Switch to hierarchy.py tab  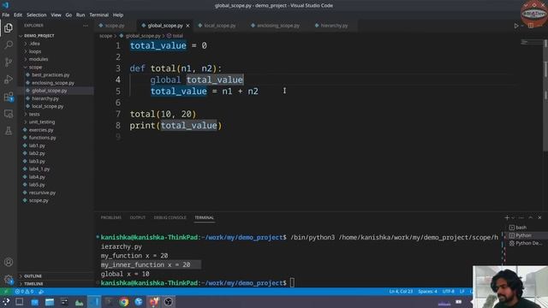(334, 26)
